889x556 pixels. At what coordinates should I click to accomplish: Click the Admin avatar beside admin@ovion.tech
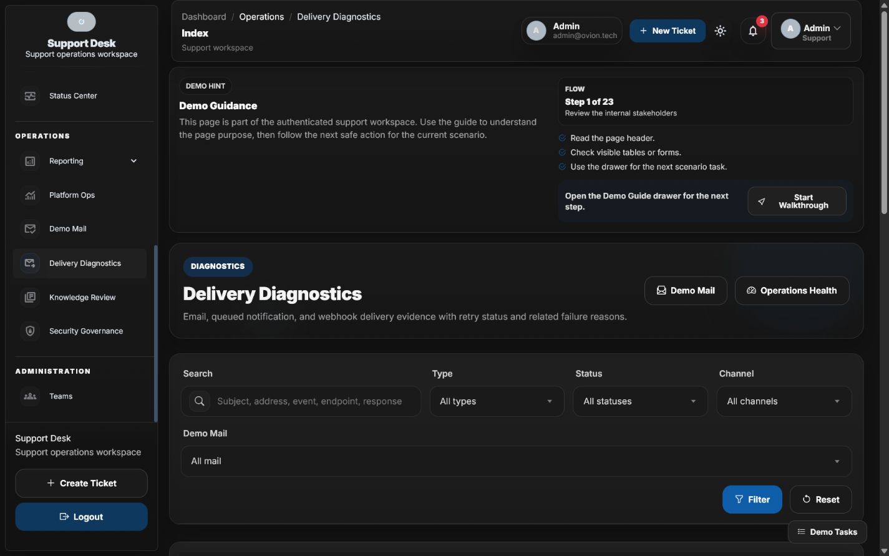click(x=537, y=31)
